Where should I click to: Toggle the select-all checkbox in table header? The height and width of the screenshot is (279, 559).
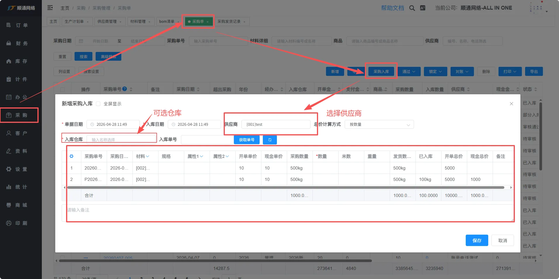click(x=62, y=90)
